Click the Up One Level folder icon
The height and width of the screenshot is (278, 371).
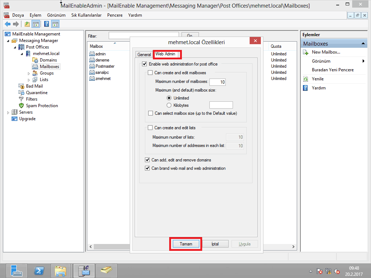point(27,24)
